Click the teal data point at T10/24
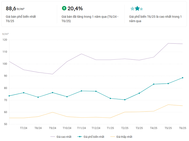Screen dimensions: 189x141 (67, 97)
